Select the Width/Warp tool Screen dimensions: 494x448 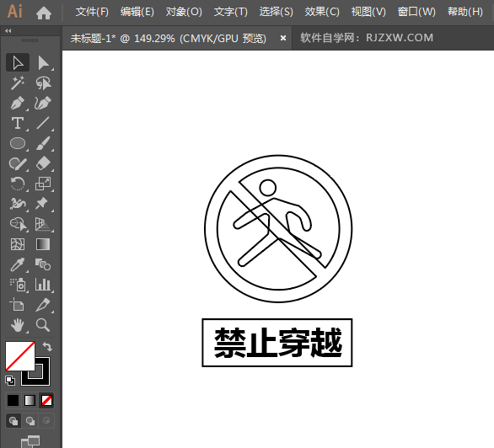click(18, 204)
